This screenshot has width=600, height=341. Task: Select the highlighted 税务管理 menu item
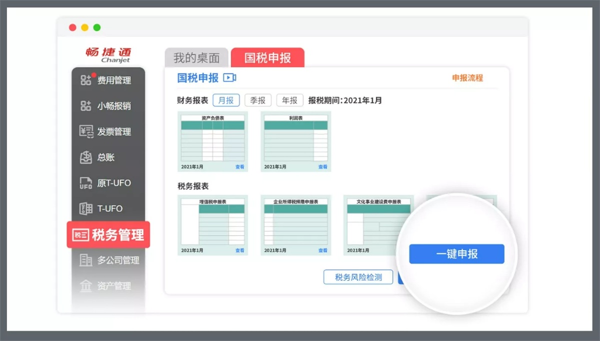click(108, 235)
